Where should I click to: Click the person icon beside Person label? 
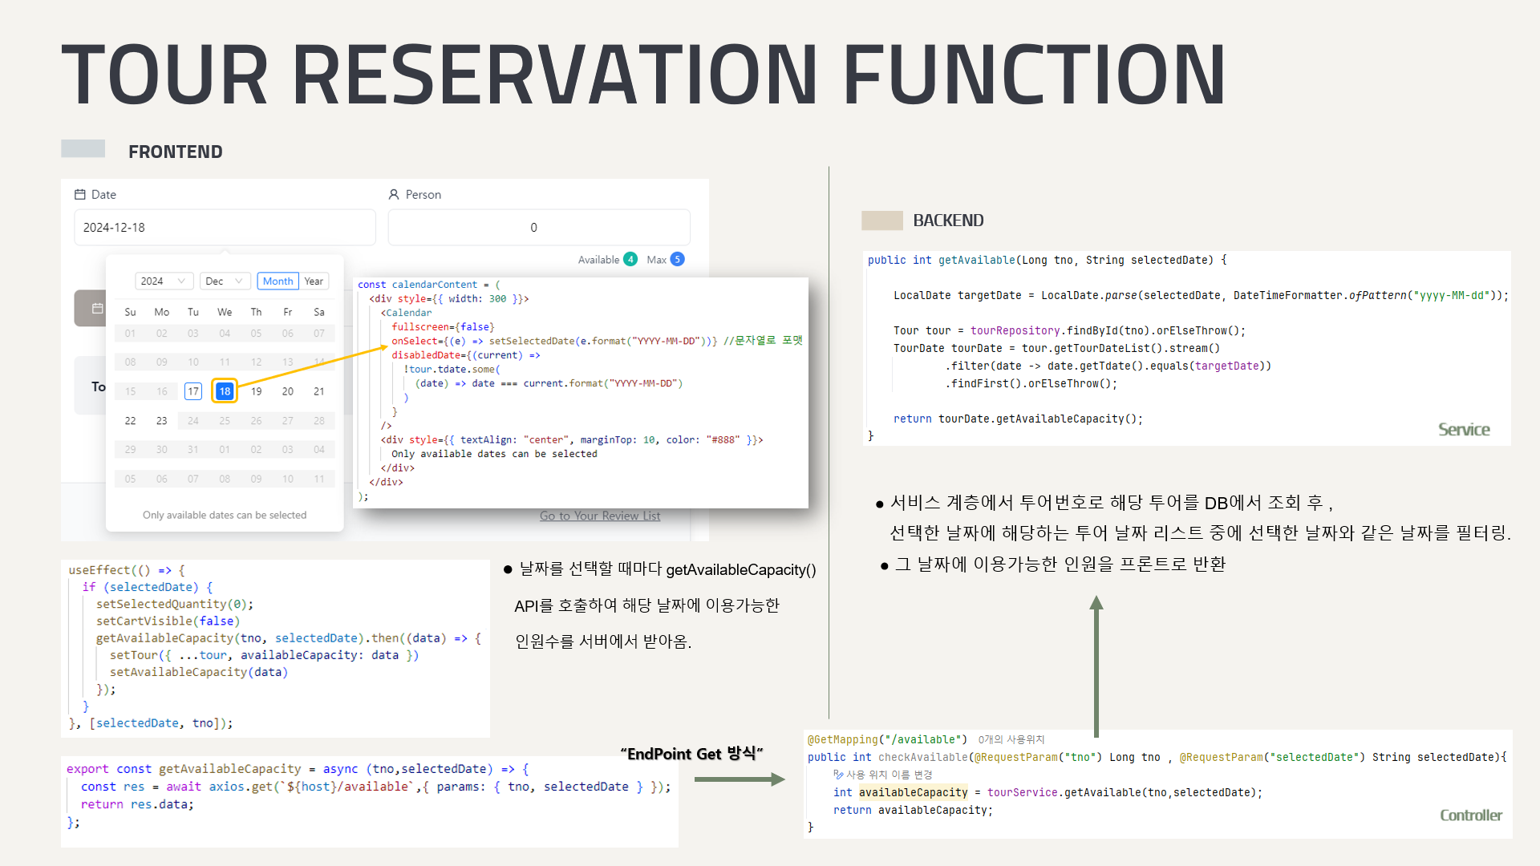394,195
